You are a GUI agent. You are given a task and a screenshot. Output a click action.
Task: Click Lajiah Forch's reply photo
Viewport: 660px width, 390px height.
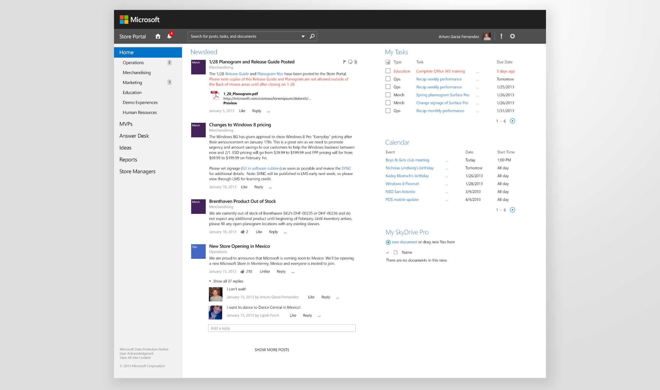[x=215, y=312]
